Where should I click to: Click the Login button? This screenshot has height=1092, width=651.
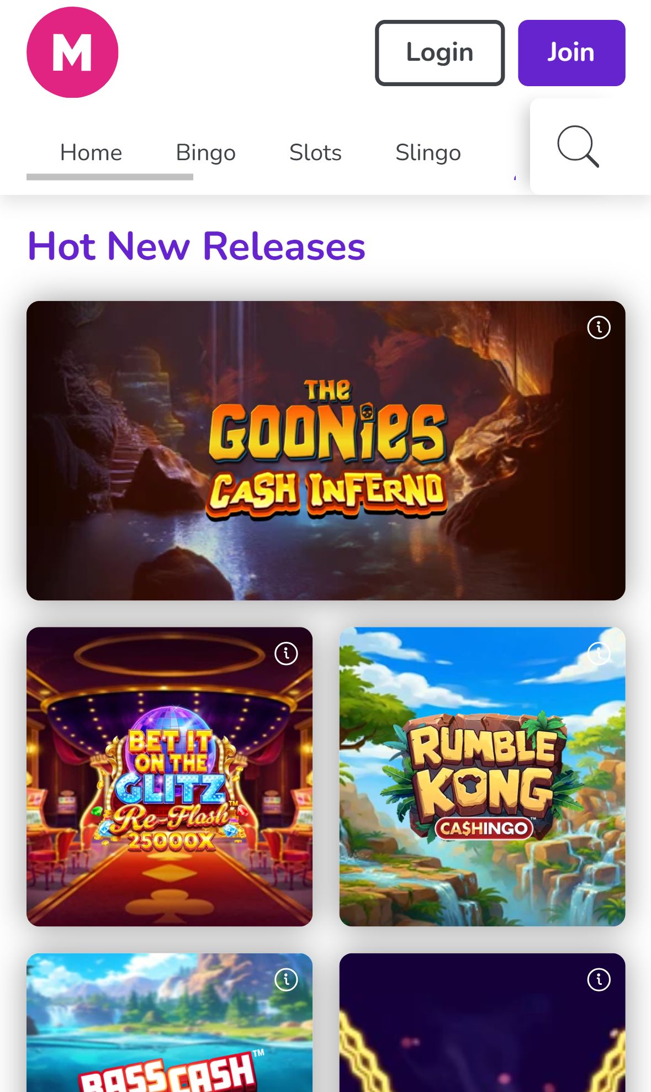point(440,53)
